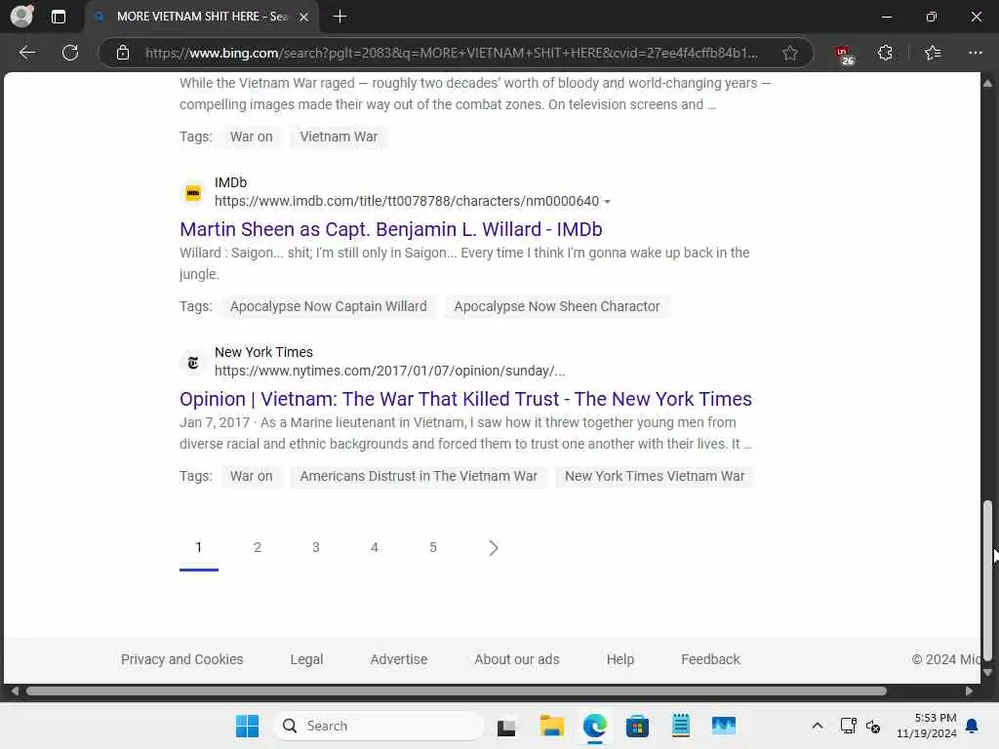Open Privacy and Cookies footer link

pyautogui.click(x=182, y=660)
